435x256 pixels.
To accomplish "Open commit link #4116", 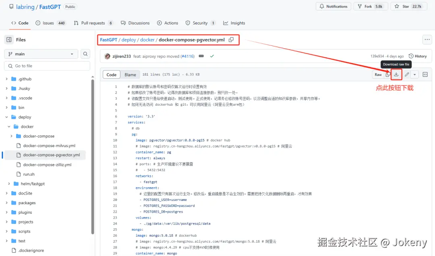I will click(x=188, y=56).
